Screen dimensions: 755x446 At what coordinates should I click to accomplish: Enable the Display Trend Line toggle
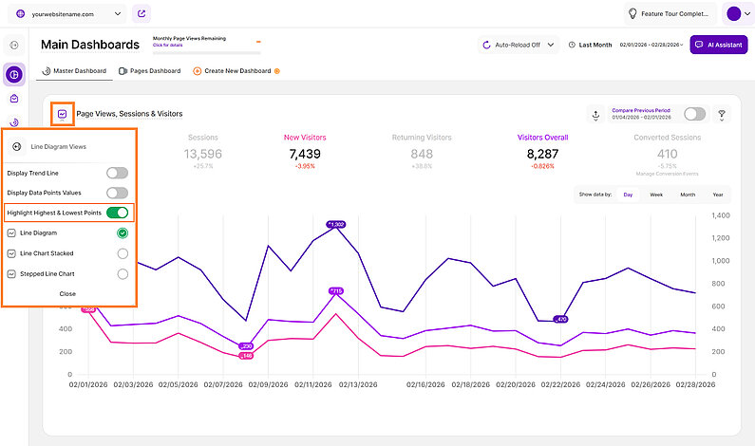click(117, 173)
